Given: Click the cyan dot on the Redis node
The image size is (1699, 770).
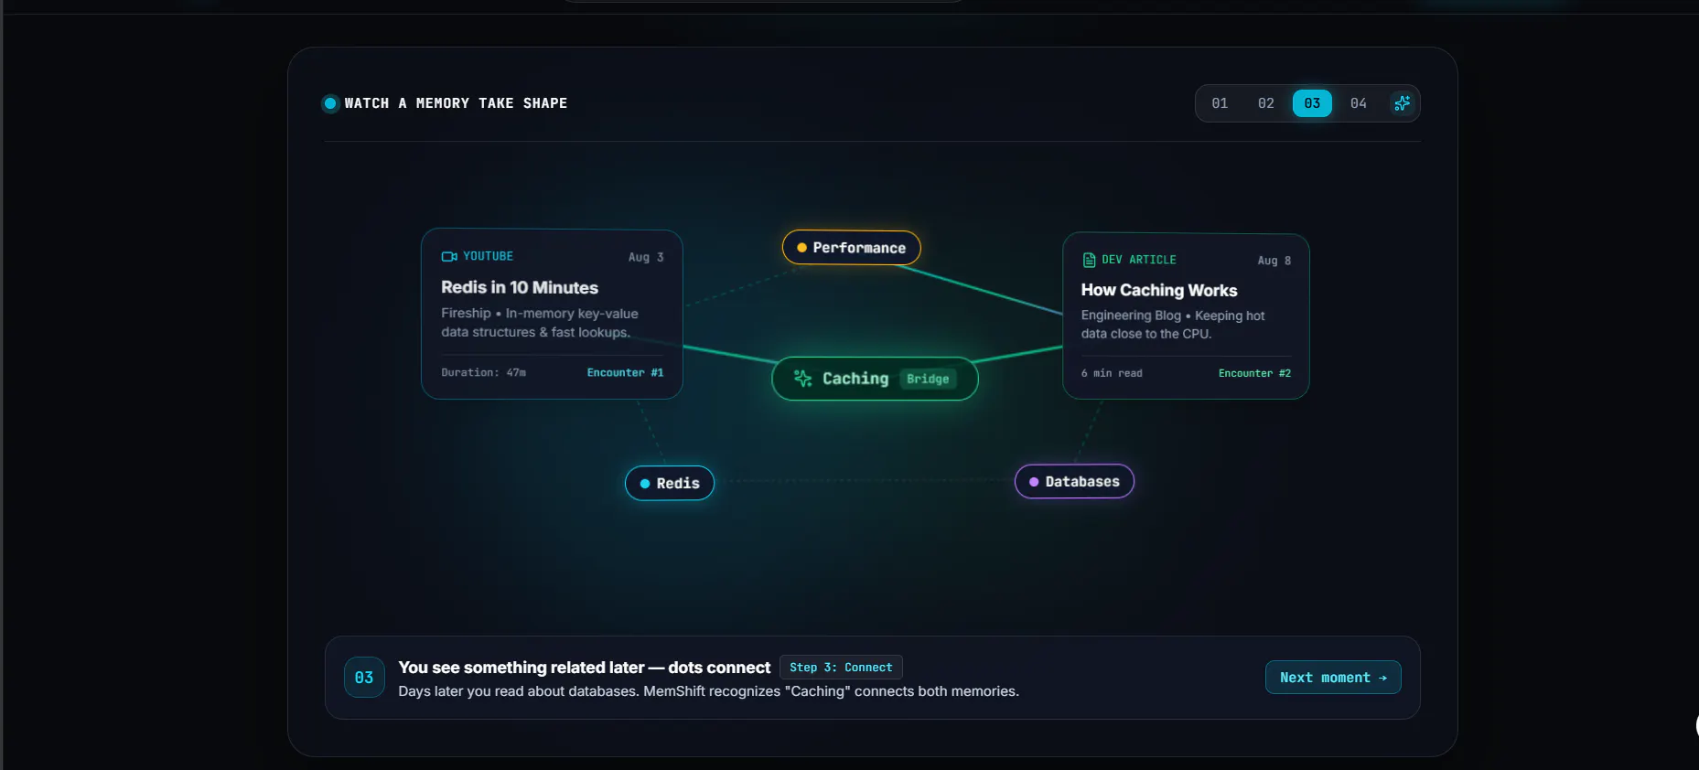Looking at the screenshot, I should pos(645,484).
